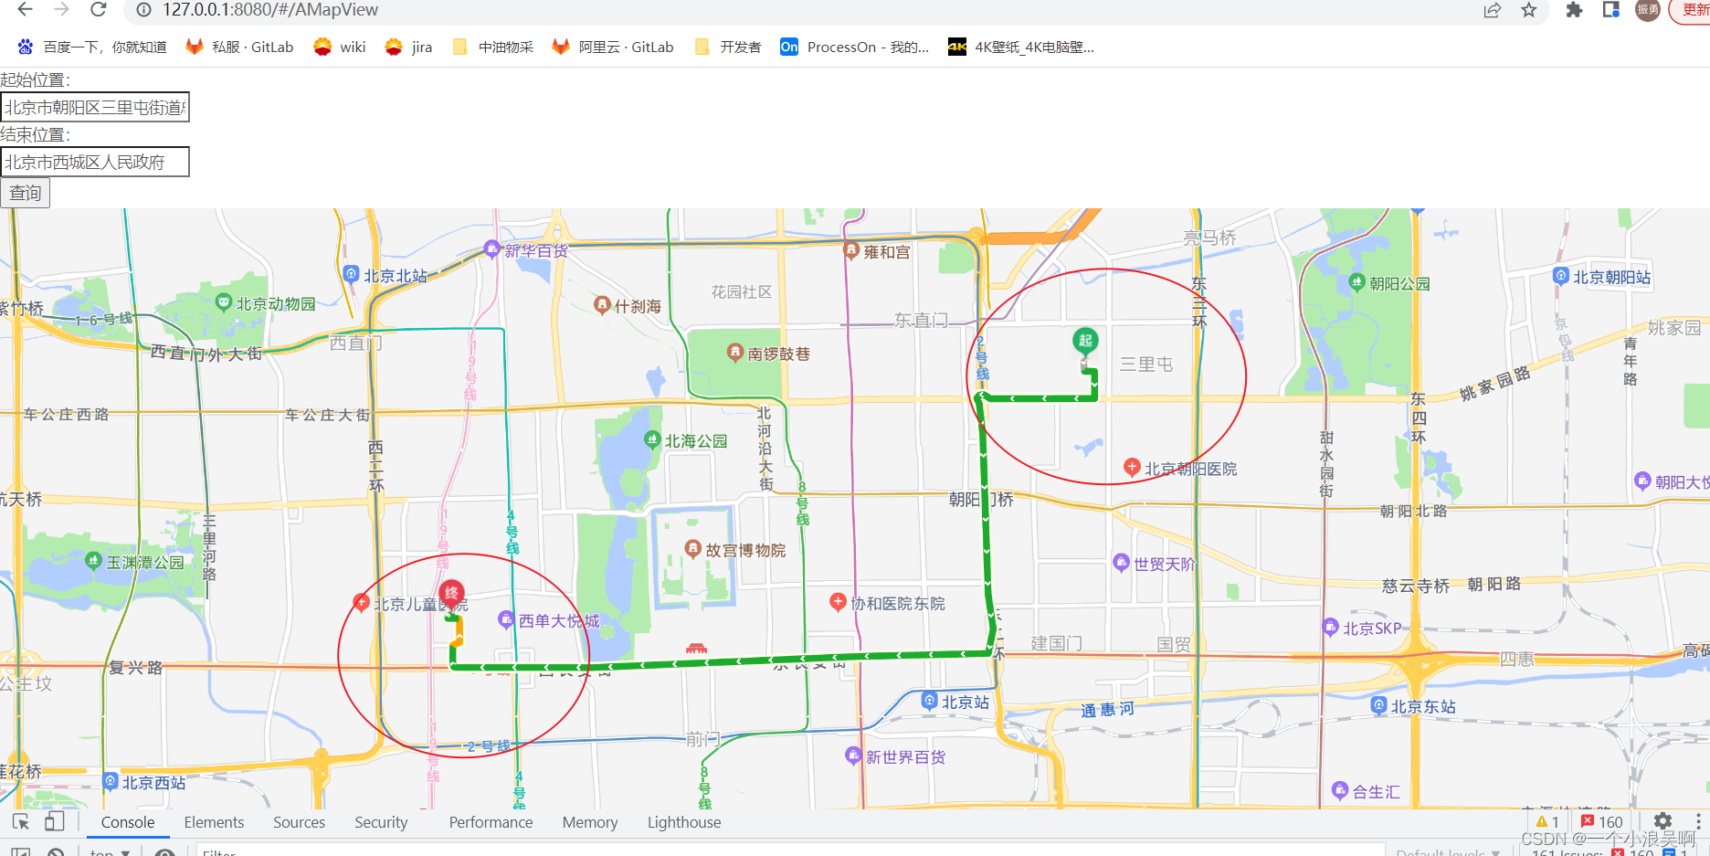Image resolution: width=1710 pixels, height=856 pixels.
Task: Switch to the Memory tab
Action: coord(590,822)
